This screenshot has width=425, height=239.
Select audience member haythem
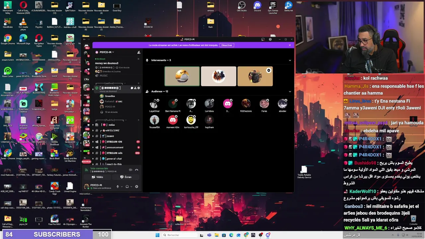pos(209,121)
